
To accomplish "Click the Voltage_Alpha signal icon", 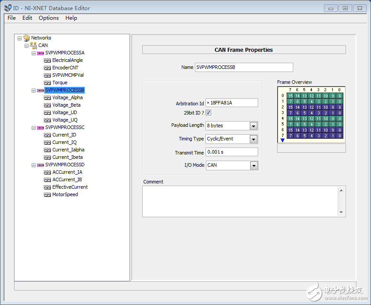I will tap(47, 98).
